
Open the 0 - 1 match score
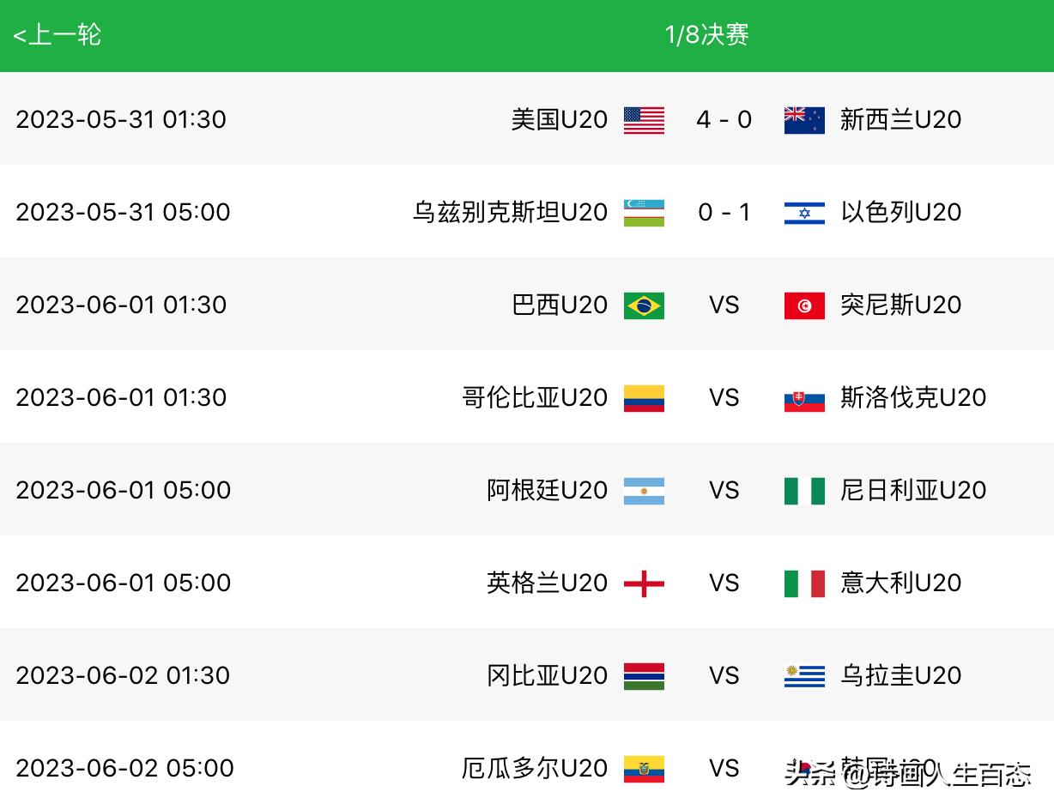pyautogui.click(x=724, y=212)
